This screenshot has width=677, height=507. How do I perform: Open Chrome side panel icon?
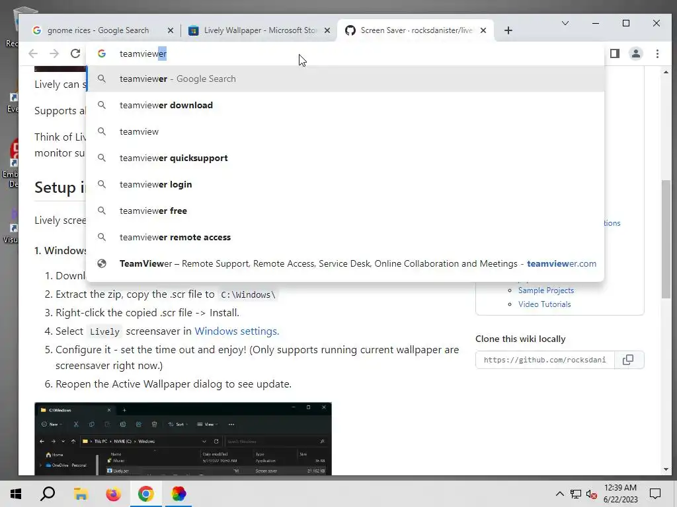coord(615,53)
